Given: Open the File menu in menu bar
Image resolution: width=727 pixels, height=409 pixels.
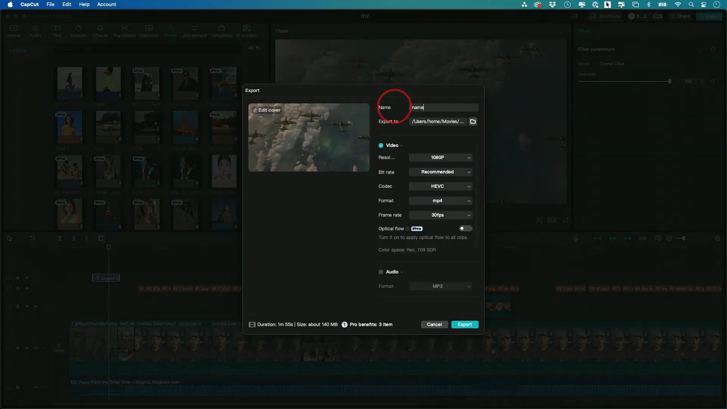Looking at the screenshot, I should click(50, 5).
